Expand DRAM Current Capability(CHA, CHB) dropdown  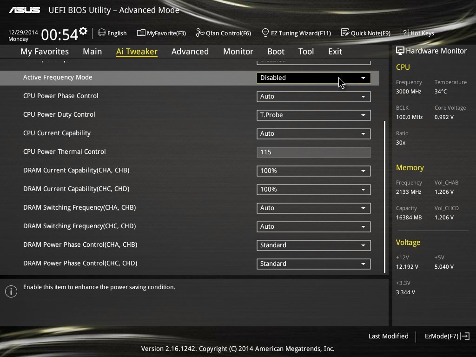point(314,171)
